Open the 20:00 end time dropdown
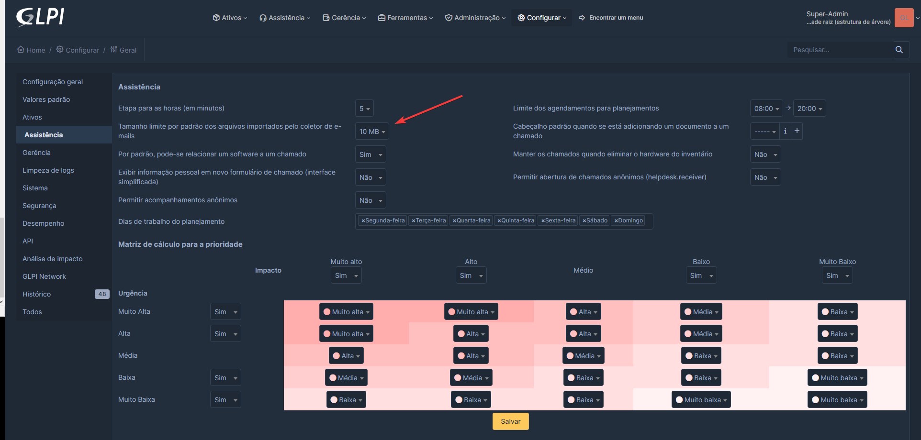Viewport: 921px width, 440px height. (x=809, y=108)
